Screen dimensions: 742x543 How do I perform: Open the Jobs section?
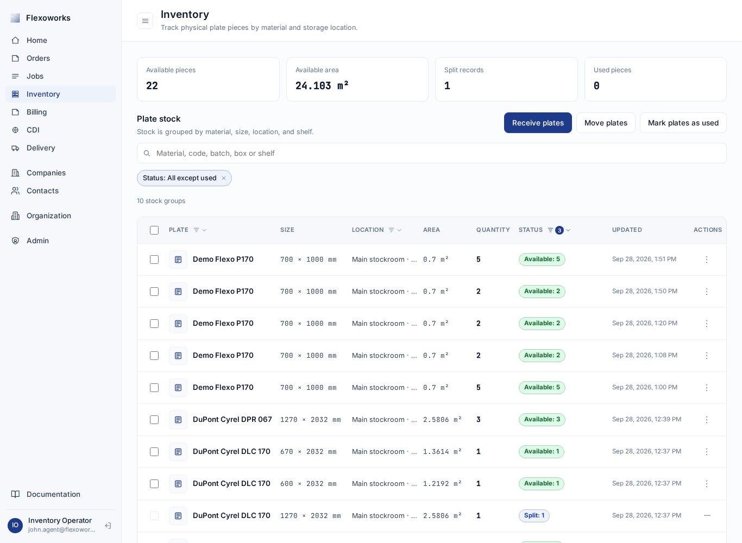point(60,76)
